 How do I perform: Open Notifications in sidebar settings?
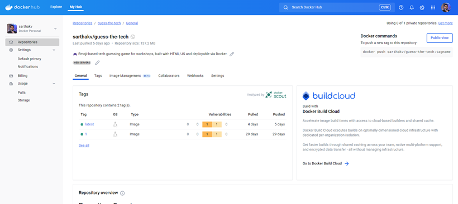tap(28, 67)
